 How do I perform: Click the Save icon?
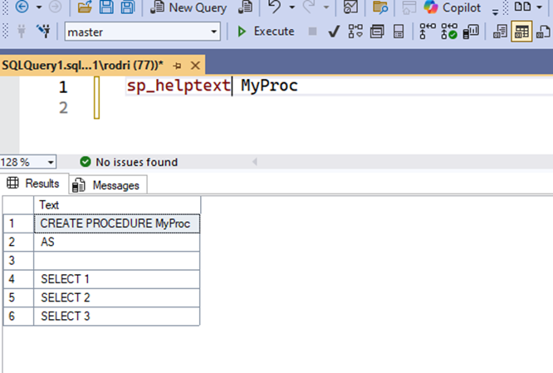[x=107, y=7]
